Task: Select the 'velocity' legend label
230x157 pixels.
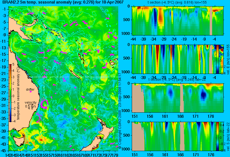Action: coord(31,103)
